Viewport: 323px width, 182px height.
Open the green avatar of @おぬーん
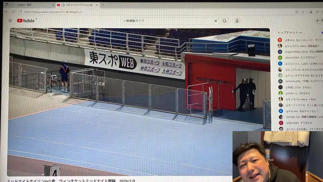[x=281, y=93]
